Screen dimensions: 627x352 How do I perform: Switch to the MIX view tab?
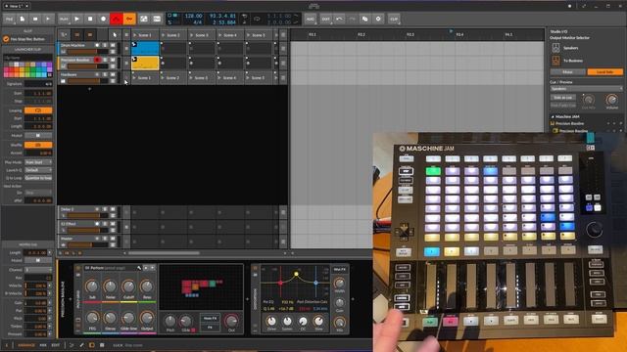(x=43, y=345)
